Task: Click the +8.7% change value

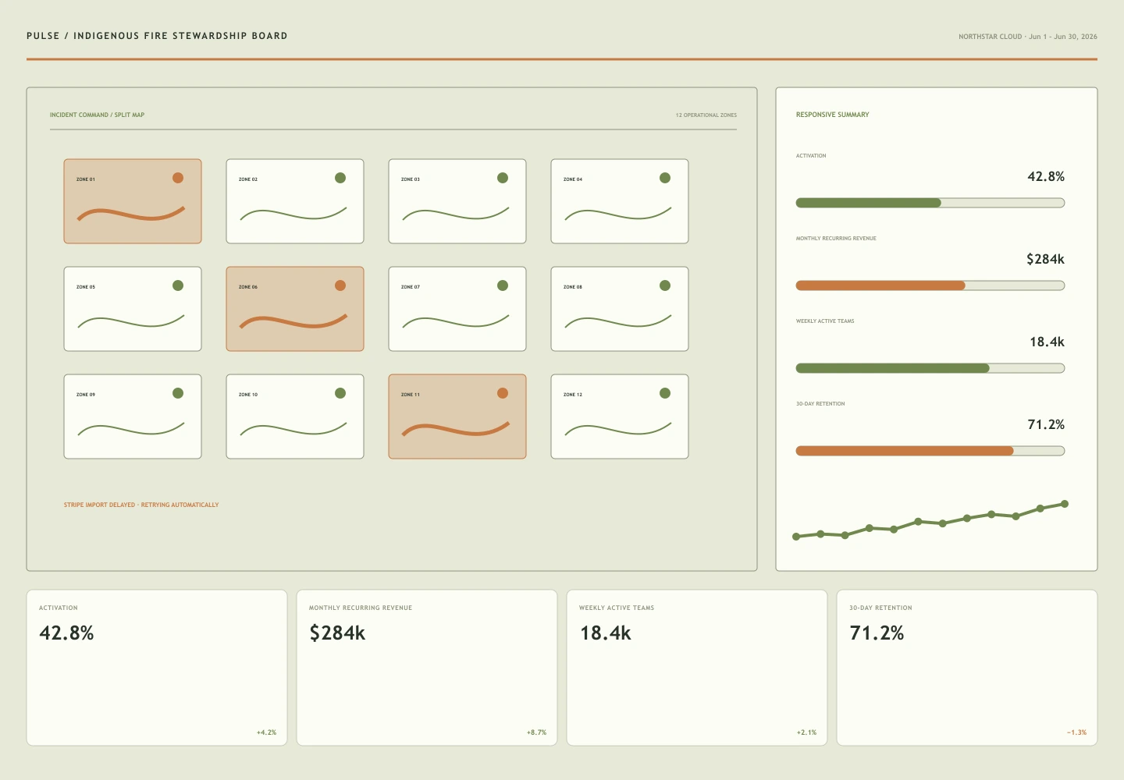Action: [536, 732]
